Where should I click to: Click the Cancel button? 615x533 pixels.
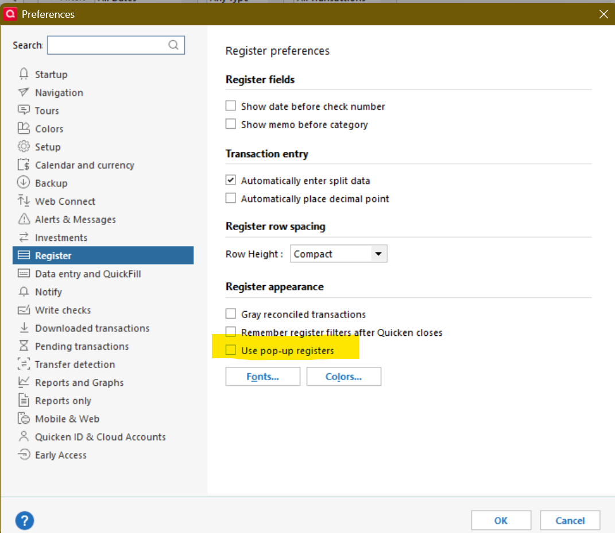tap(570, 520)
